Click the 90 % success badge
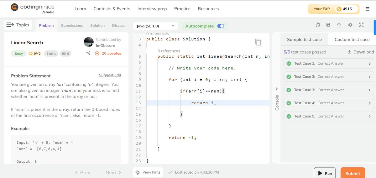Viewport: 376px width, 178px height. [x=66, y=53]
